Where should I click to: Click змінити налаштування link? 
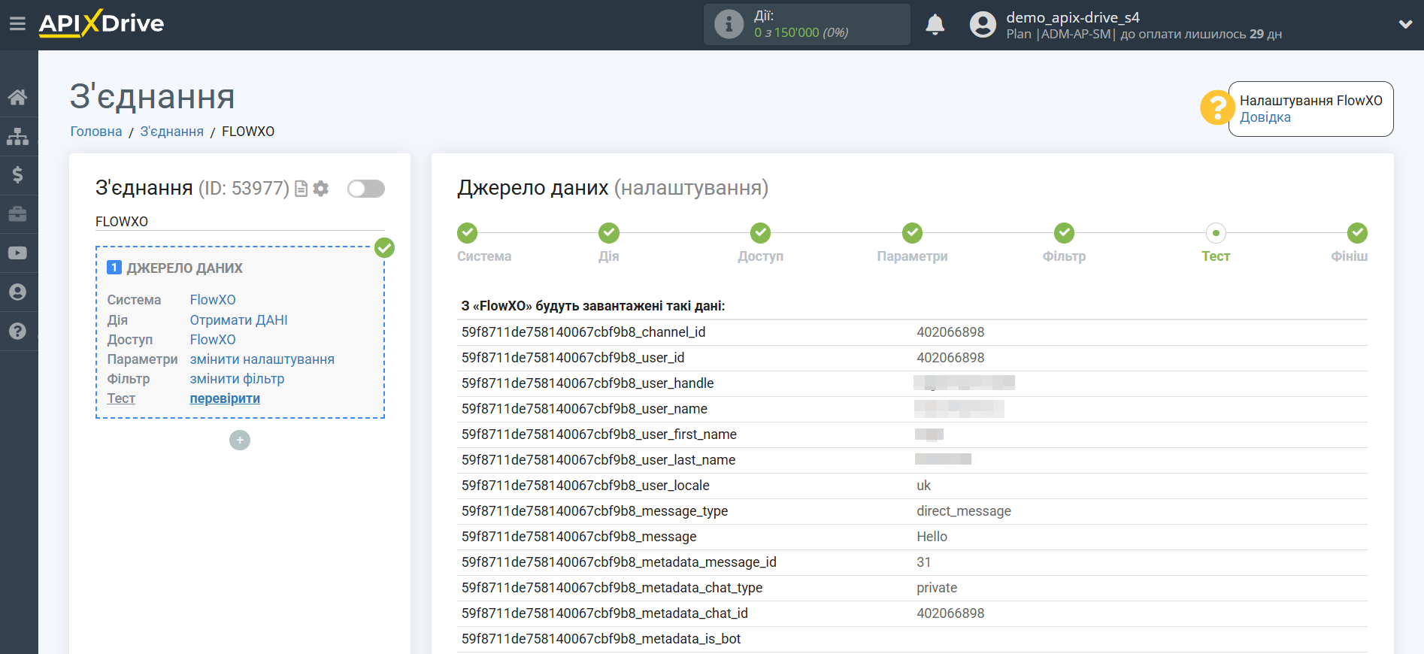click(262, 359)
